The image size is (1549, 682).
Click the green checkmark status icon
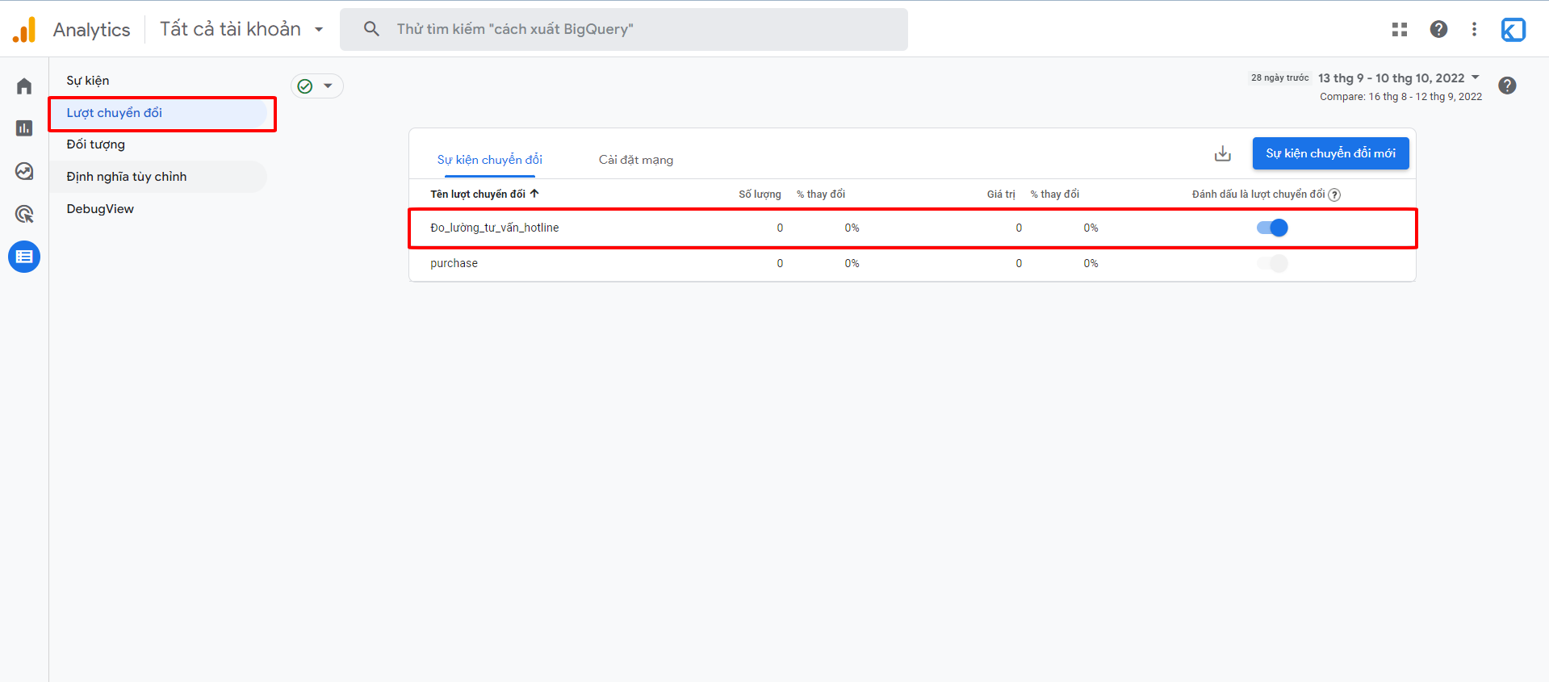(305, 86)
